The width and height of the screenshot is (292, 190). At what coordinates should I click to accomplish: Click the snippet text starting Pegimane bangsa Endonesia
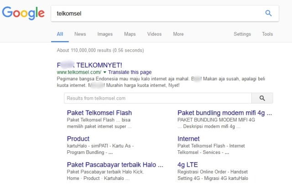tap(161, 82)
